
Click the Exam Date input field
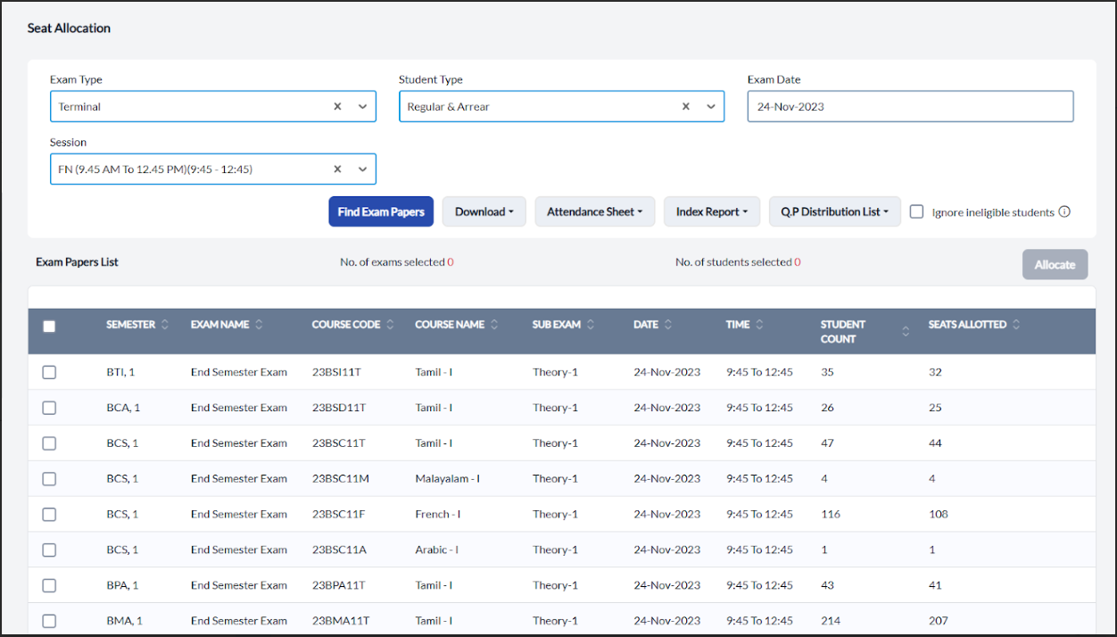tap(910, 106)
